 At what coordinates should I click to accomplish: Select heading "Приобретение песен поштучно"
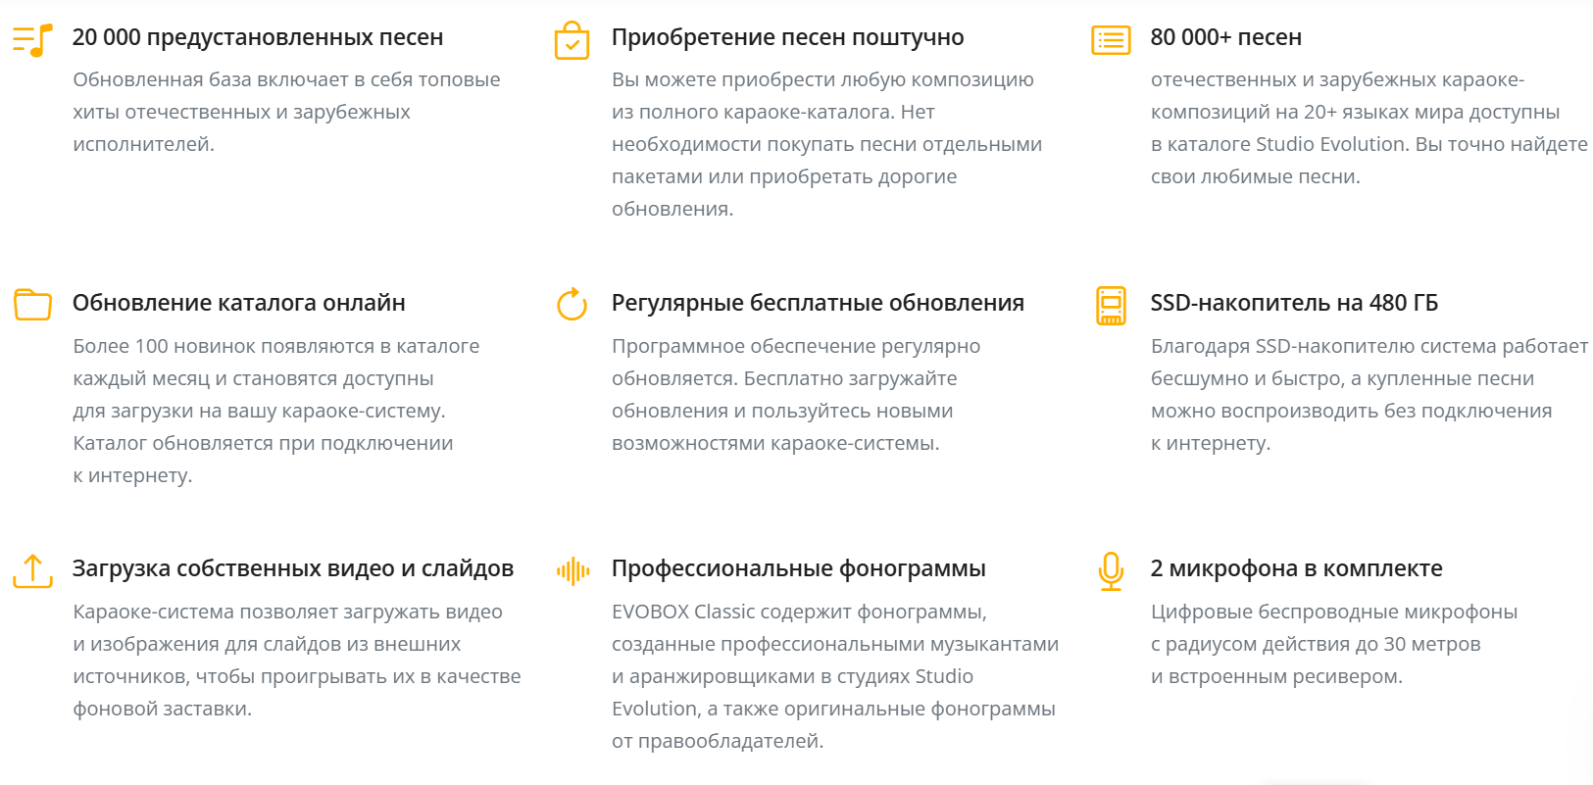pyautogui.click(x=787, y=37)
